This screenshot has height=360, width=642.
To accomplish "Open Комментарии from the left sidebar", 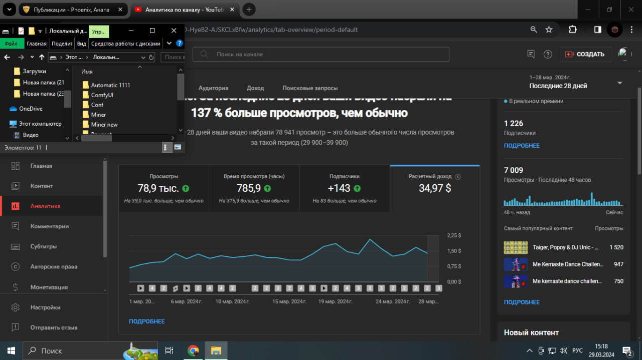I will 49,226.
